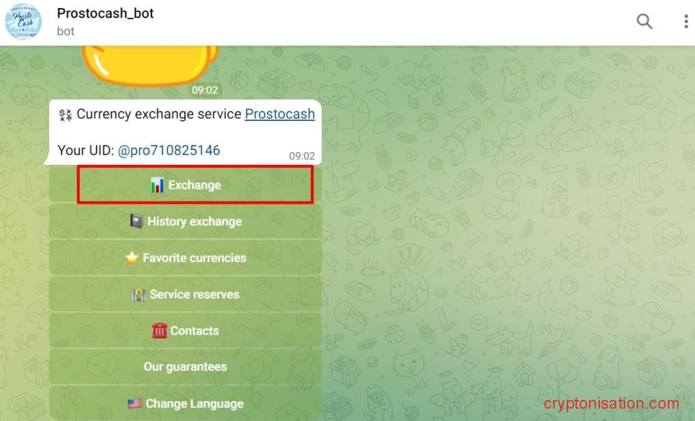This screenshot has height=421, width=695.
Task: Choose the Favorite currencies button
Action: pyautogui.click(x=185, y=258)
